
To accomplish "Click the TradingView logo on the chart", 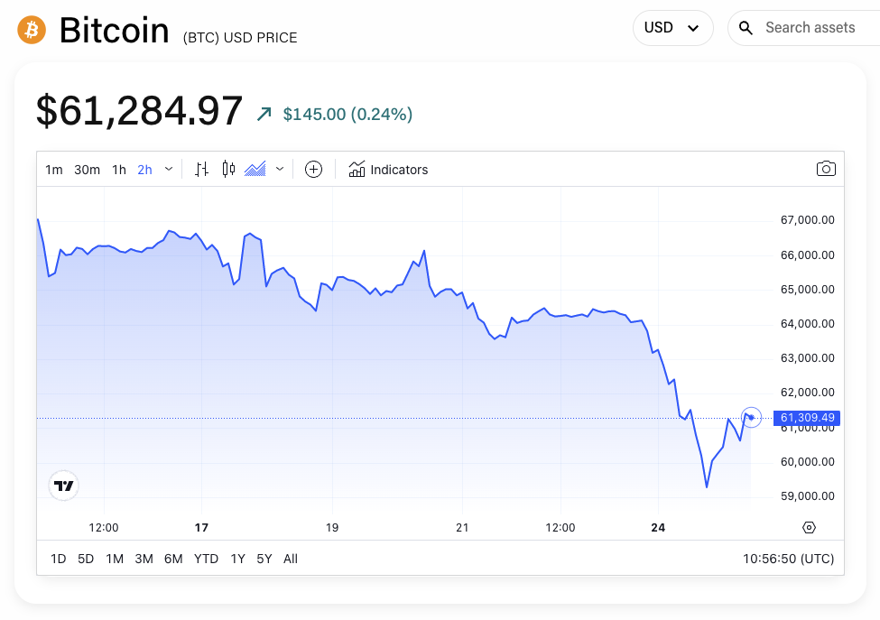I will coord(63,486).
